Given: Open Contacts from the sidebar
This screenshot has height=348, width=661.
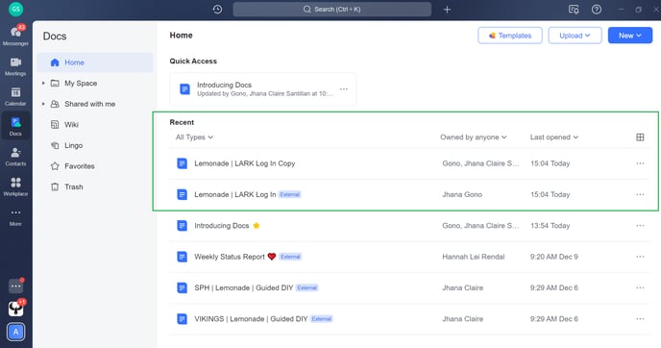Looking at the screenshot, I should (x=15, y=157).
